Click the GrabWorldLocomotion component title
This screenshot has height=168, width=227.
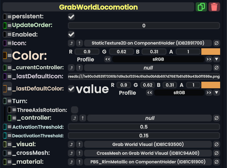pyautogui.click(x=98, y=7)
